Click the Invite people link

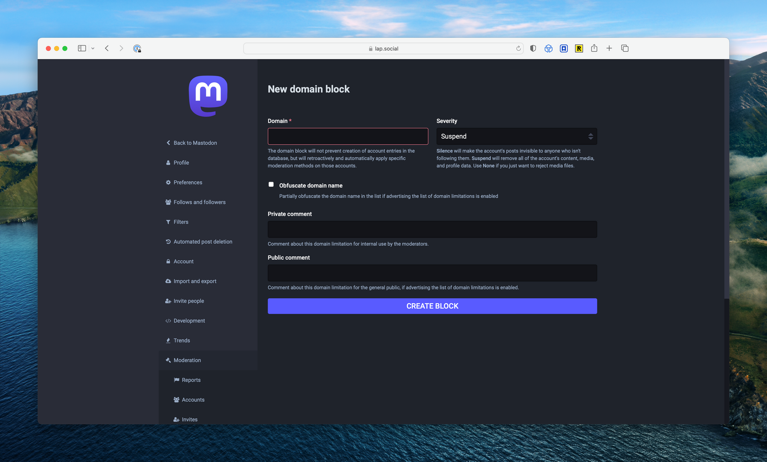click(189, 301)
